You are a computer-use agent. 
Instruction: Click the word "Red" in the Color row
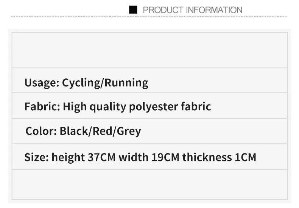pyautogui.click(x=102, y=131)
